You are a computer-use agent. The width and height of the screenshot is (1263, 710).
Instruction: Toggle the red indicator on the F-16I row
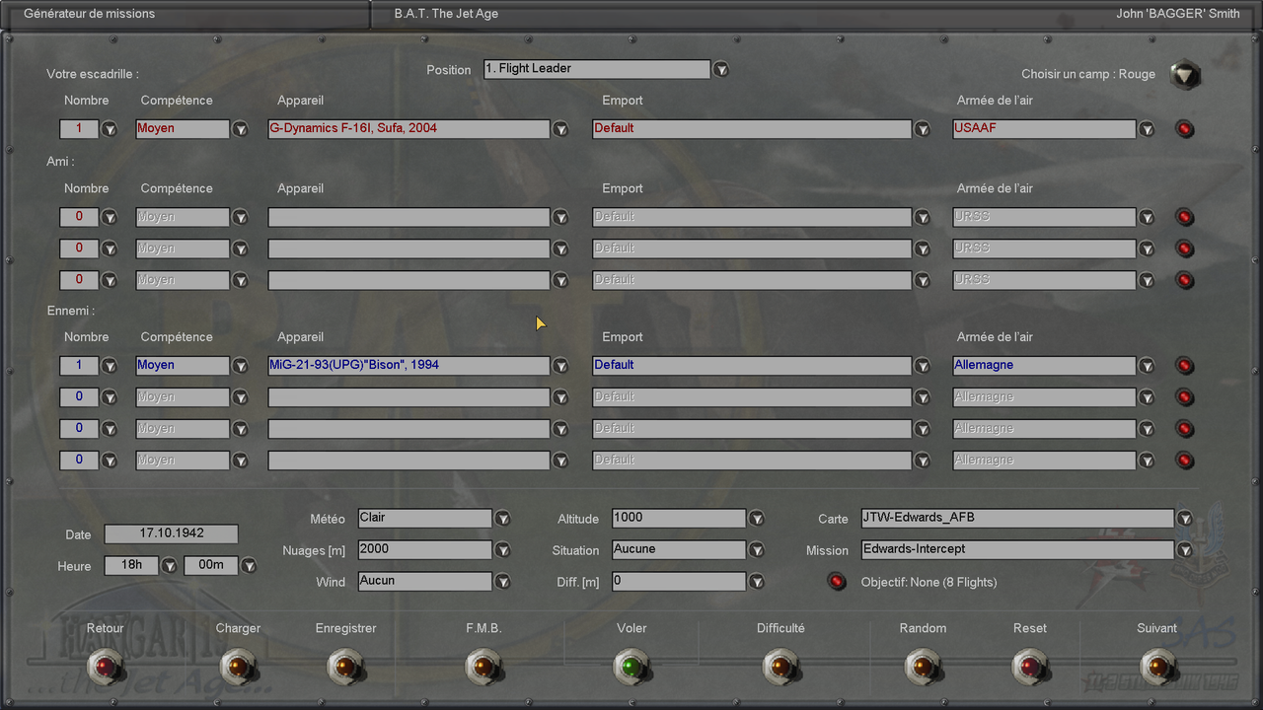click(x=1184, y=128)
